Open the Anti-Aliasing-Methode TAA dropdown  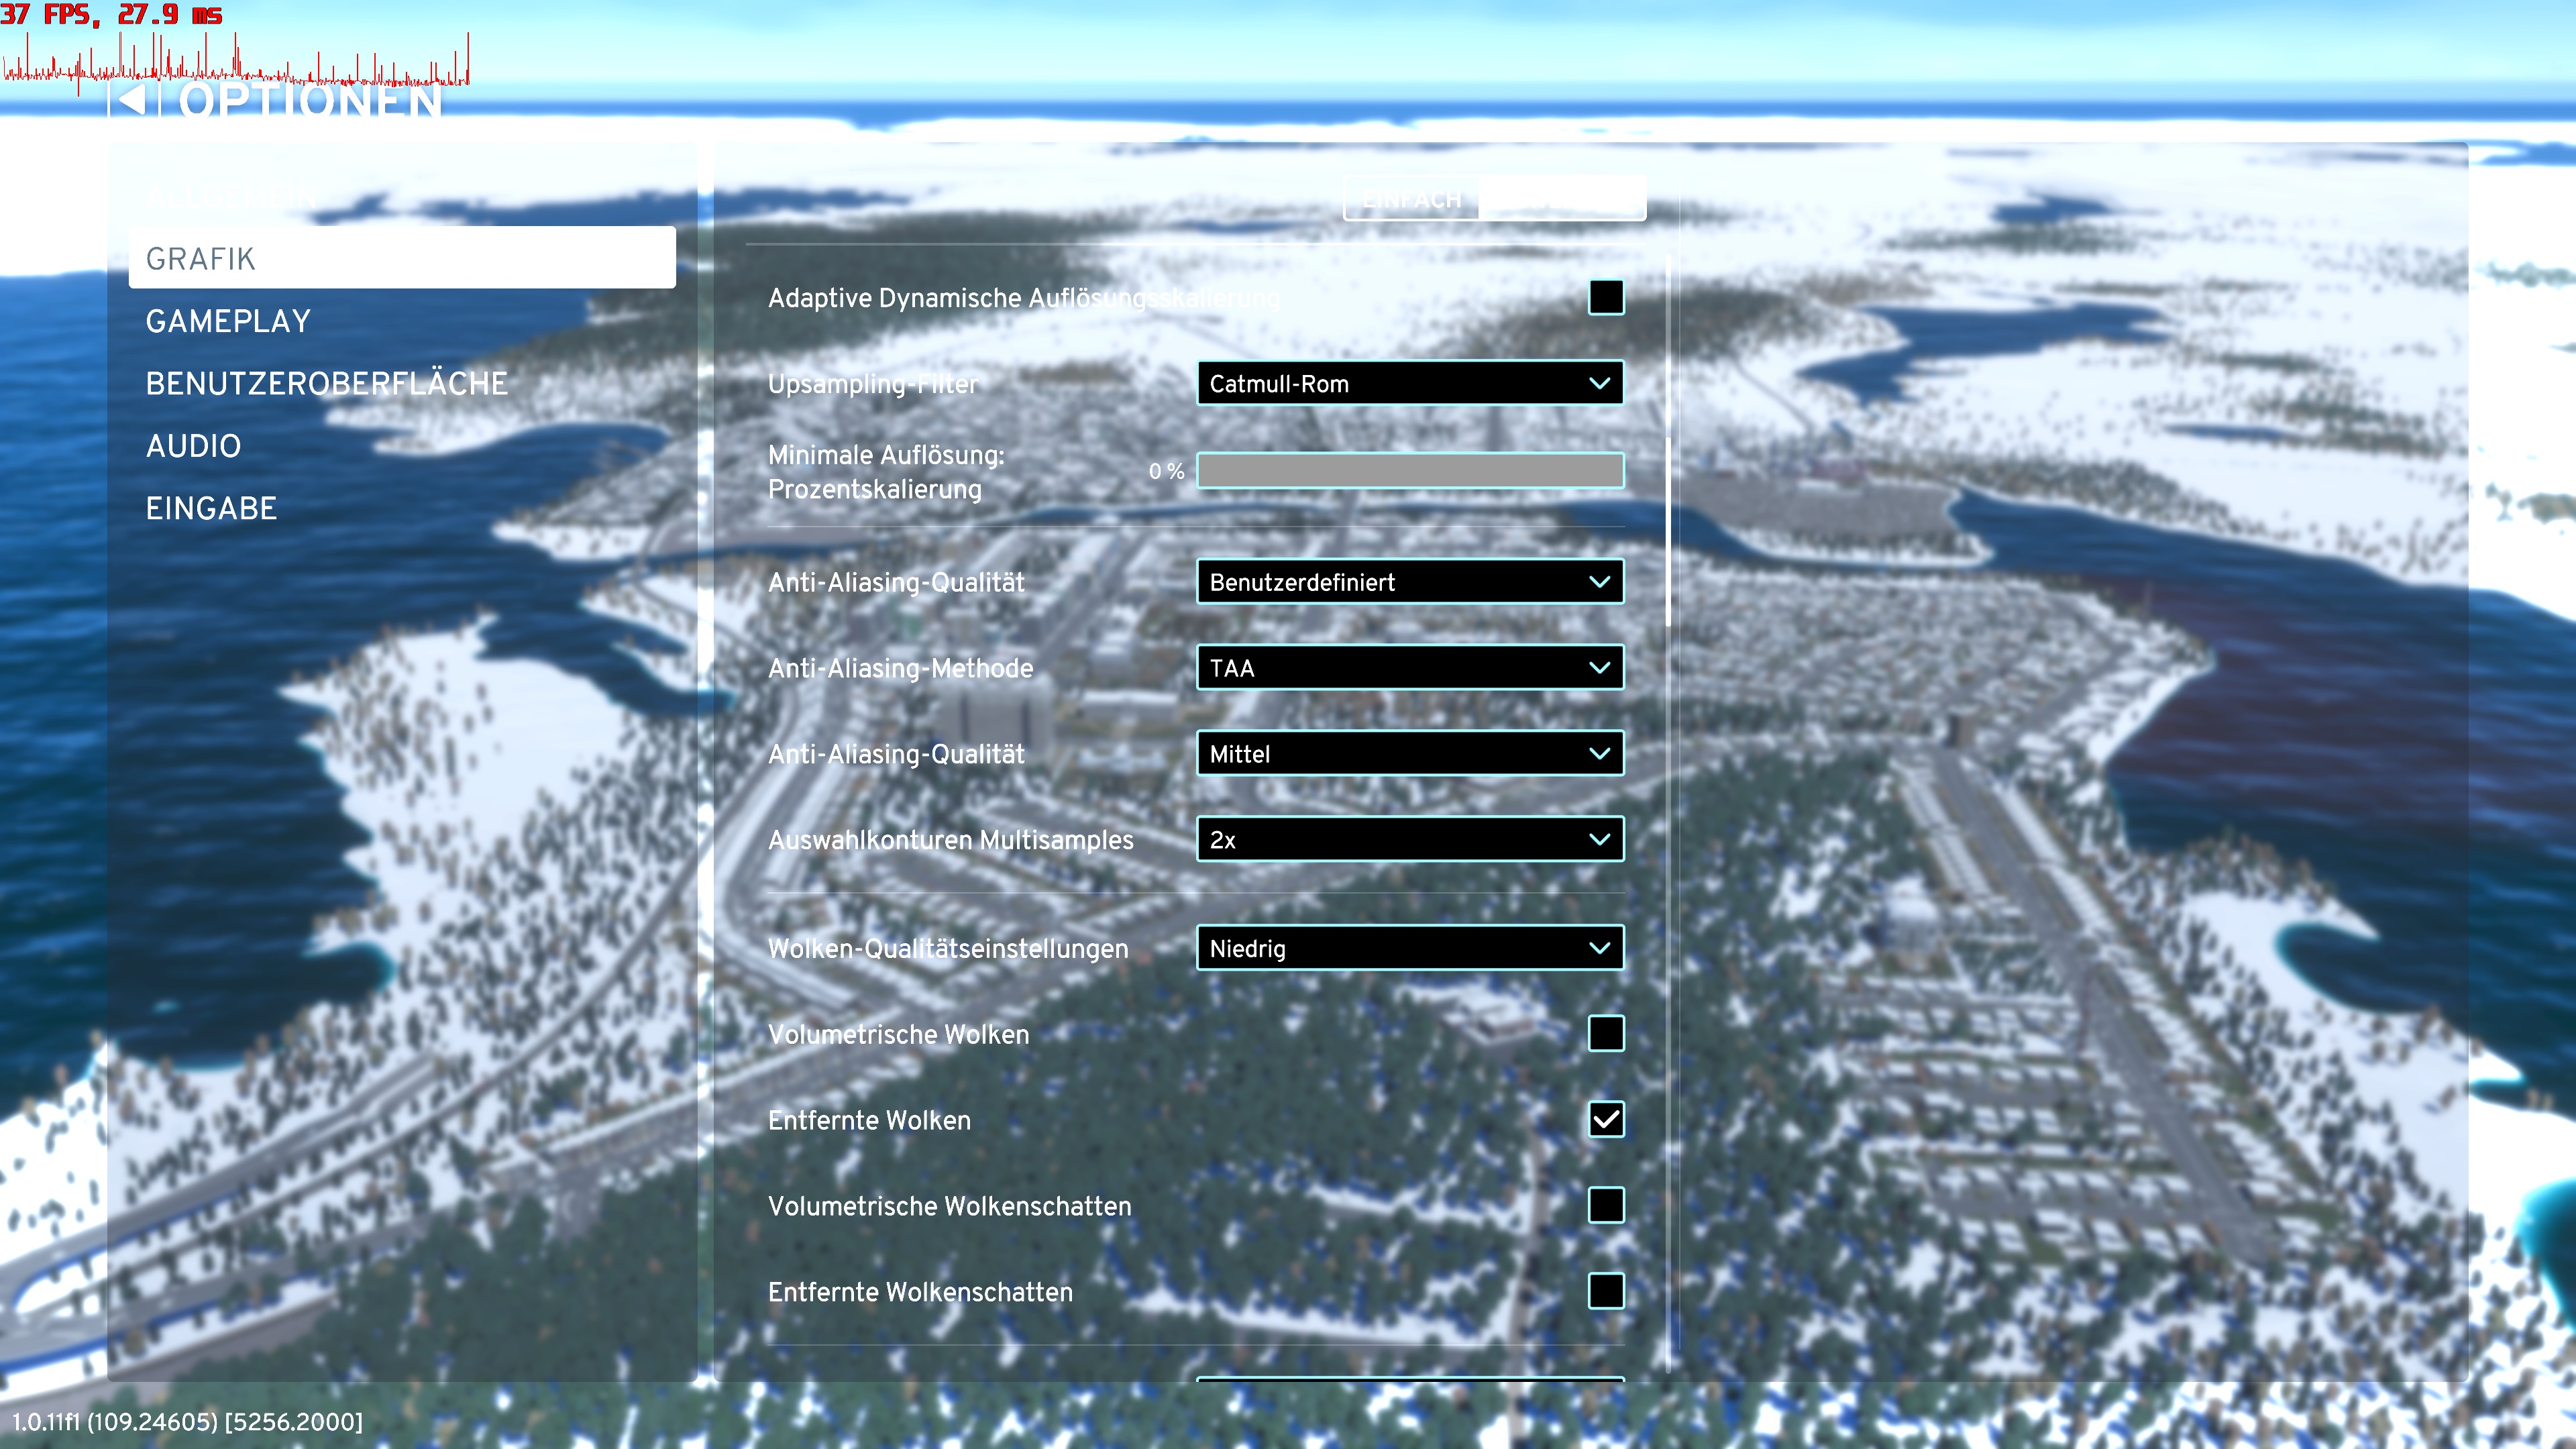point(1409,667)
